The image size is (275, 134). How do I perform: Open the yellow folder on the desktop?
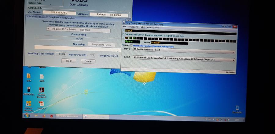point(29,76)
